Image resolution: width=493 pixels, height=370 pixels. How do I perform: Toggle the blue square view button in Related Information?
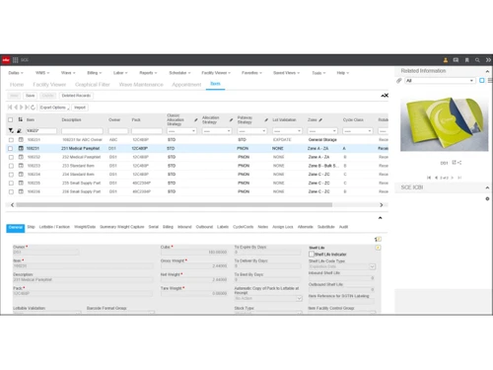pos(482,81)
